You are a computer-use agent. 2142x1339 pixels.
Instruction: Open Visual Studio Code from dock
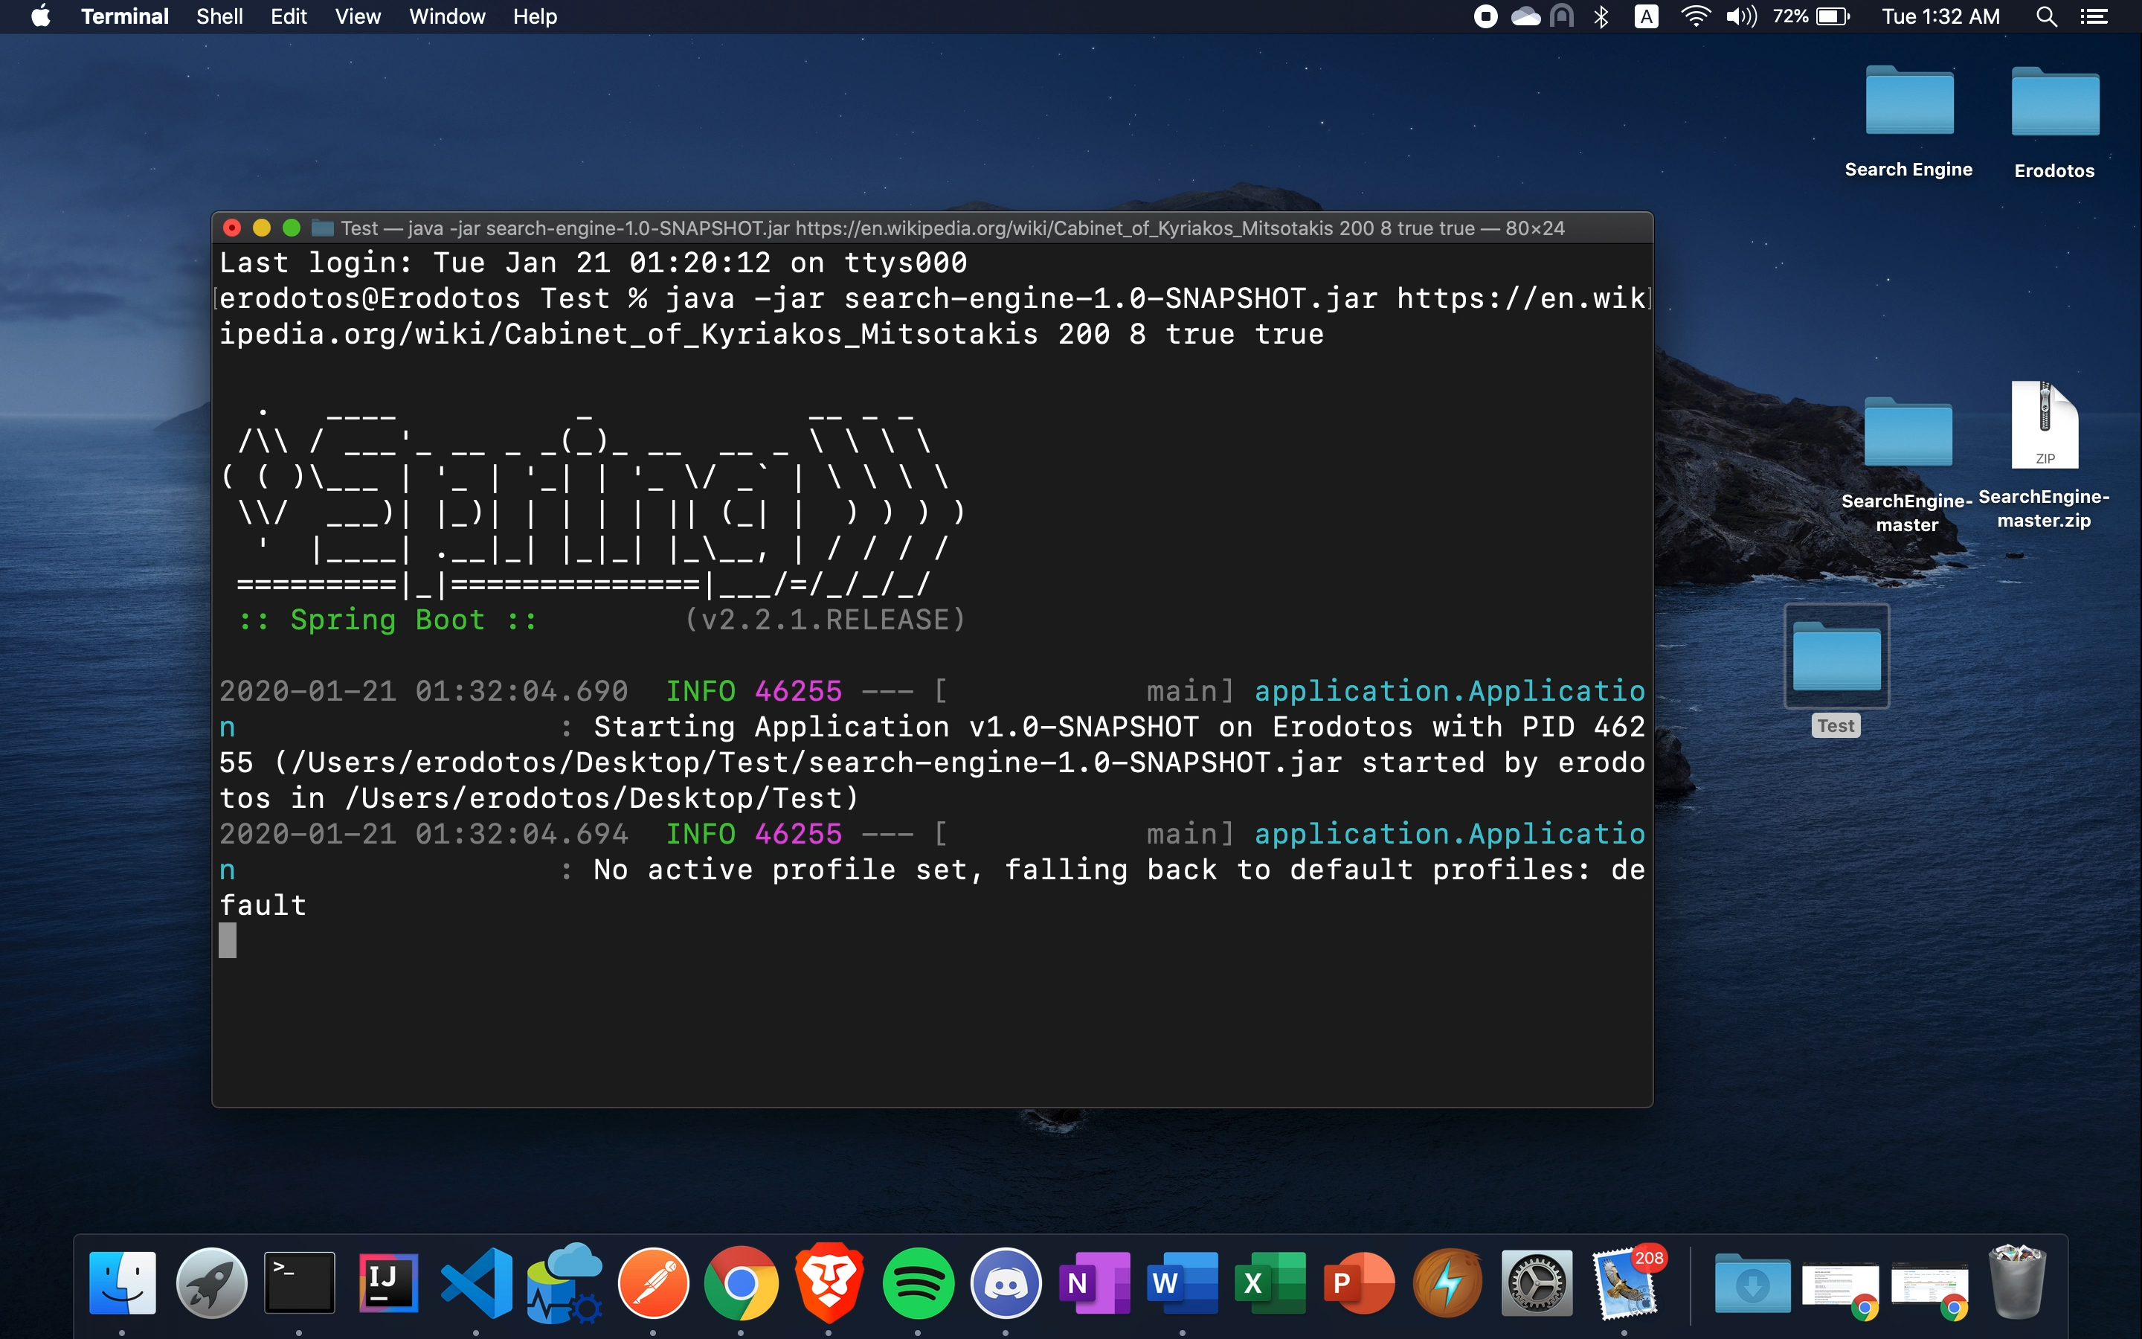474,1283
